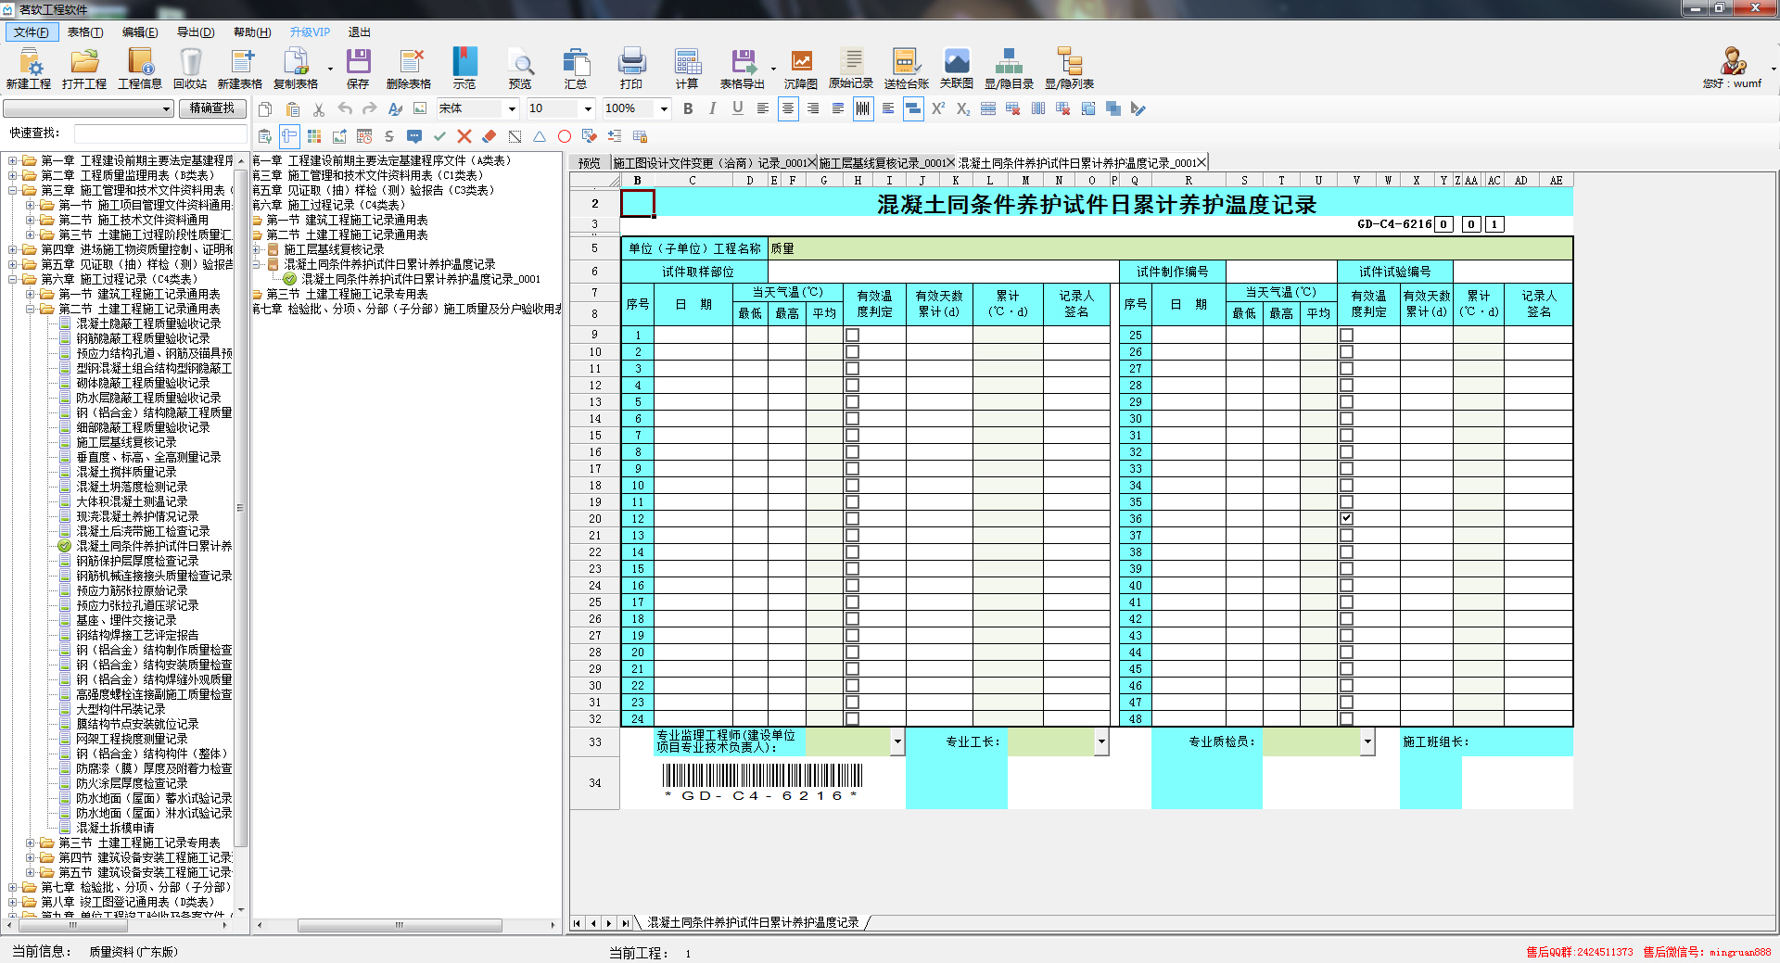The height and width of the screenshot is (963, 1780).
Task: Open the 回收站 recycle bin
Action: [190, 68]
